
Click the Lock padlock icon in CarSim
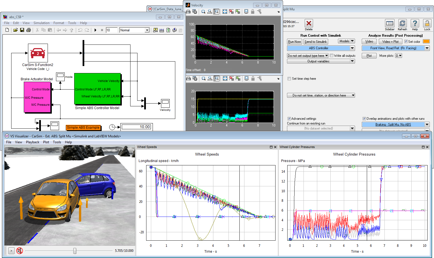[427, 24]
